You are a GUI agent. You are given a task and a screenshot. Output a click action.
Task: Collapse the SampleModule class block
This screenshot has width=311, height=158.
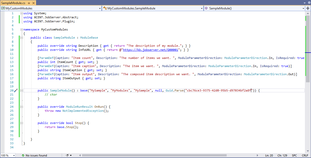tap(22, 38)
